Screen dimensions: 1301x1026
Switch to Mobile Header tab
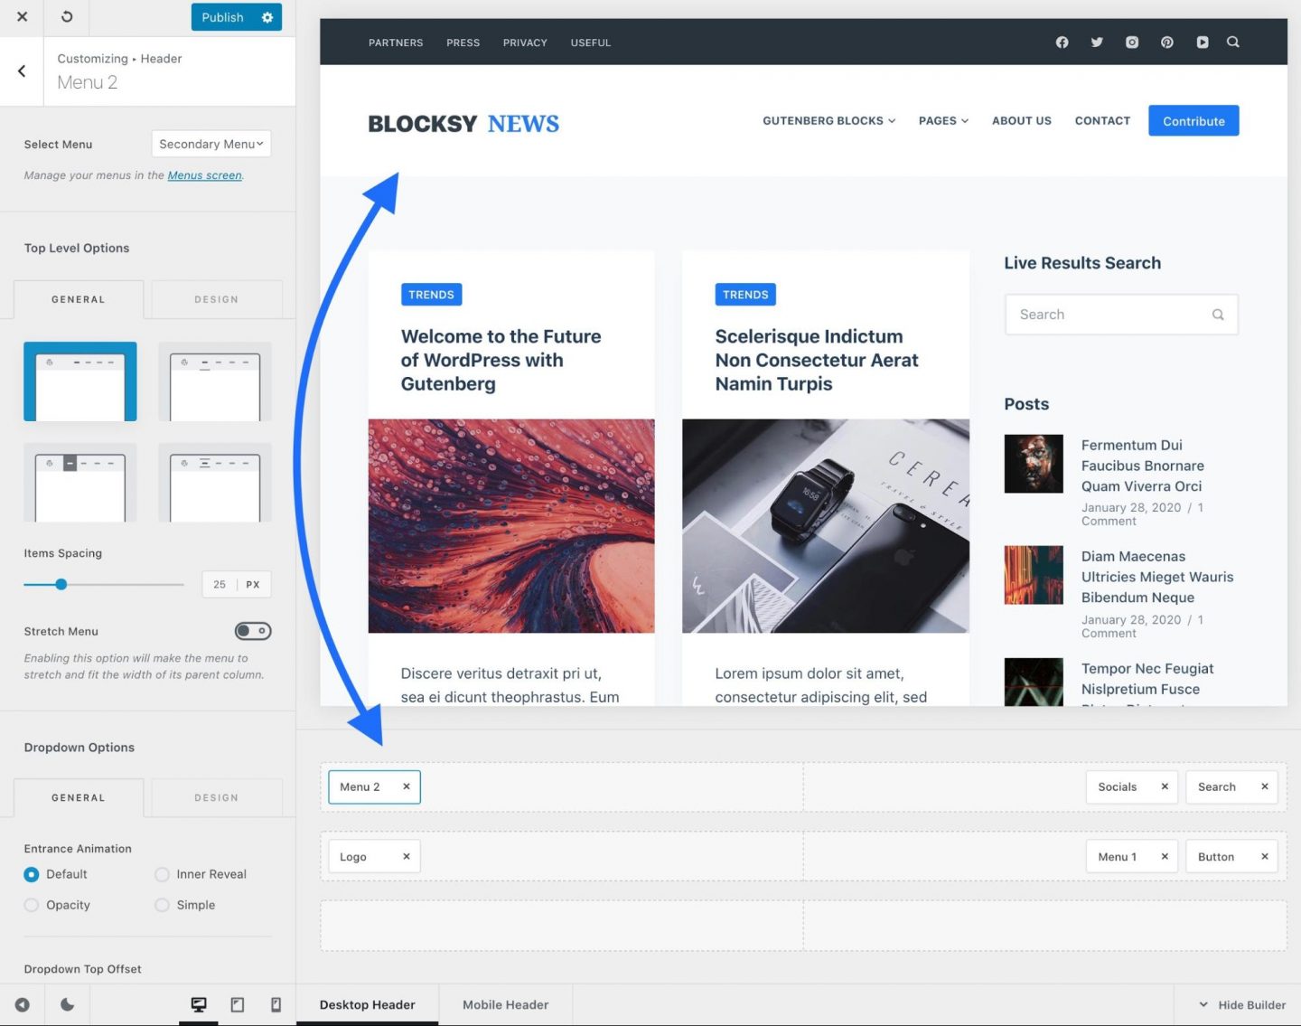click(505, 1004)
